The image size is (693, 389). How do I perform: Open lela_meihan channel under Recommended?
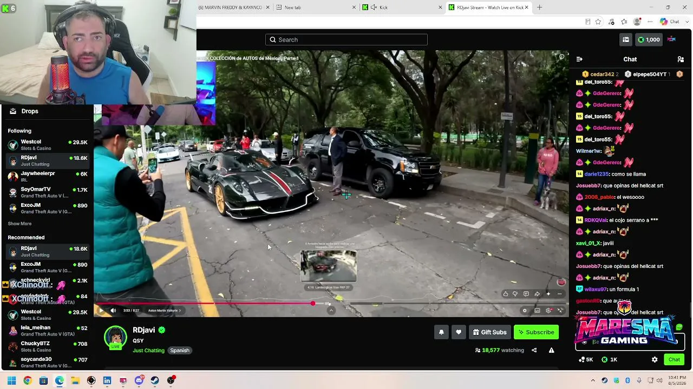(x=47, y=331)
